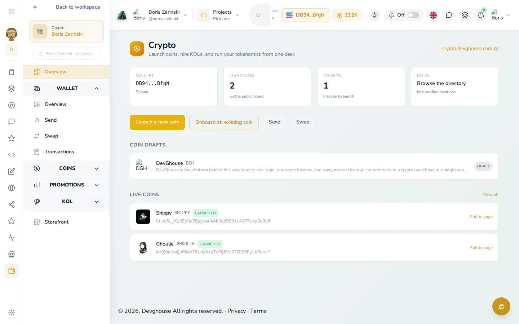Open the stacked layers icon in left rail
Viewport: 519px width, 324px height.
[x=12, y=89]
